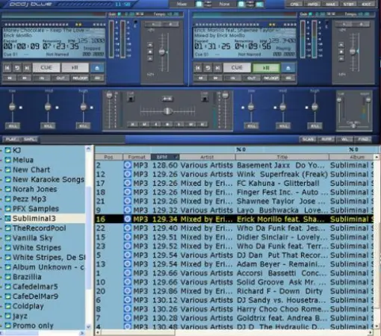Eject the left deck track
The width and height of the screenshot is (381, 336).
click(x=97, y=68)
